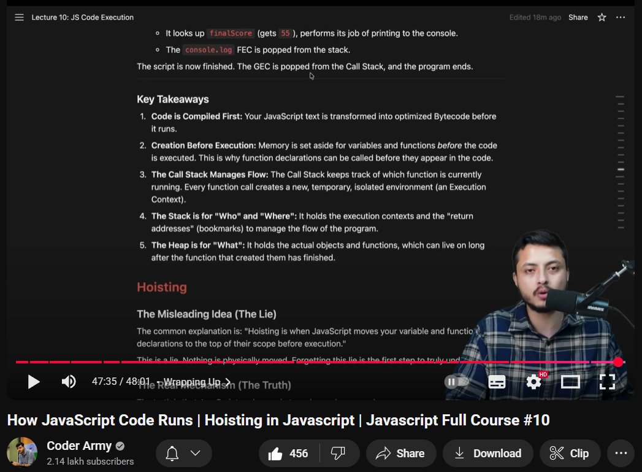Click the 'Edited 18m ago' label
This screenshot has height=472, width=642.
(535, 17)
